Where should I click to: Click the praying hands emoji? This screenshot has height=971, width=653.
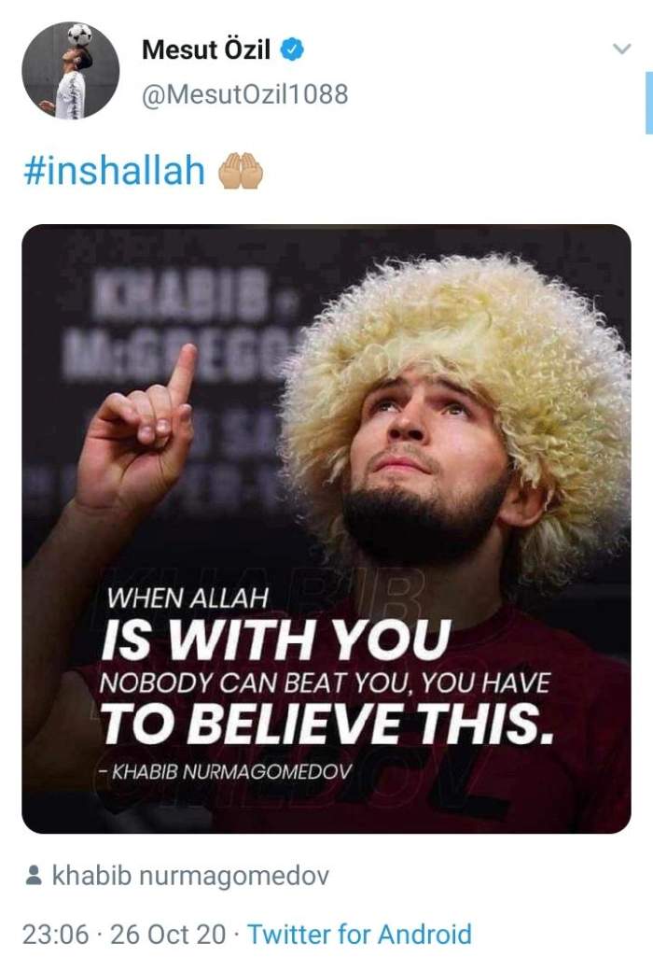241,170
